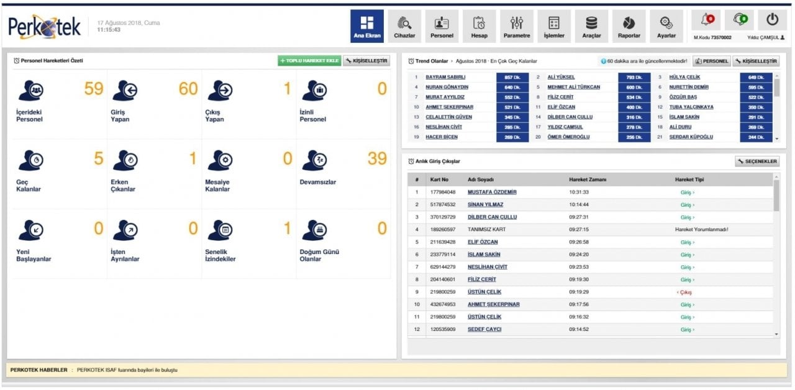Open Parametre sliders icon

pyautogui.click(x=517, y=23)
